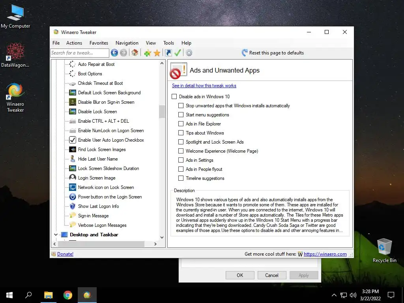Open the Tools menu
The image size is (404, 303).
[x=168, y=43]
